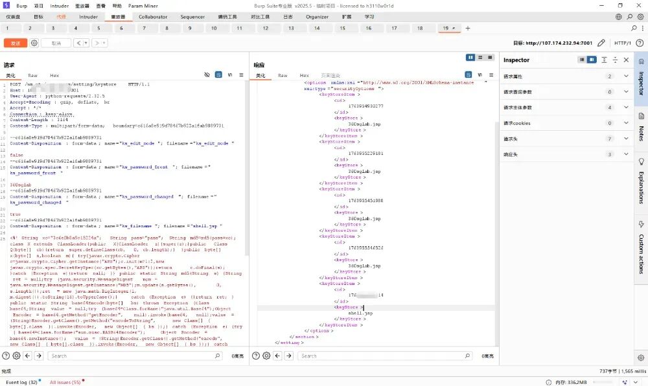Switch to Raw view in the request pane

pos(32,76)
